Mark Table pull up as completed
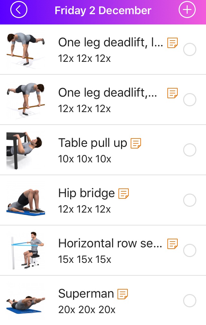Viewport: 206px width, 325px height. pos(190,150)
